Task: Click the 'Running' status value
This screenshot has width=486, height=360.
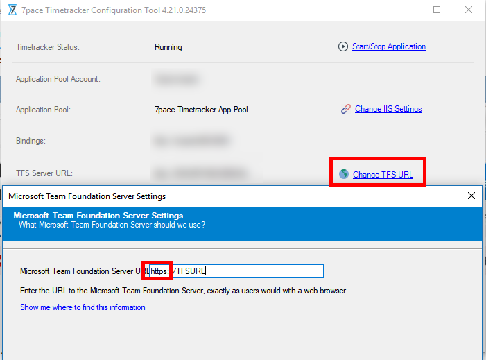Action: [168, 47]
